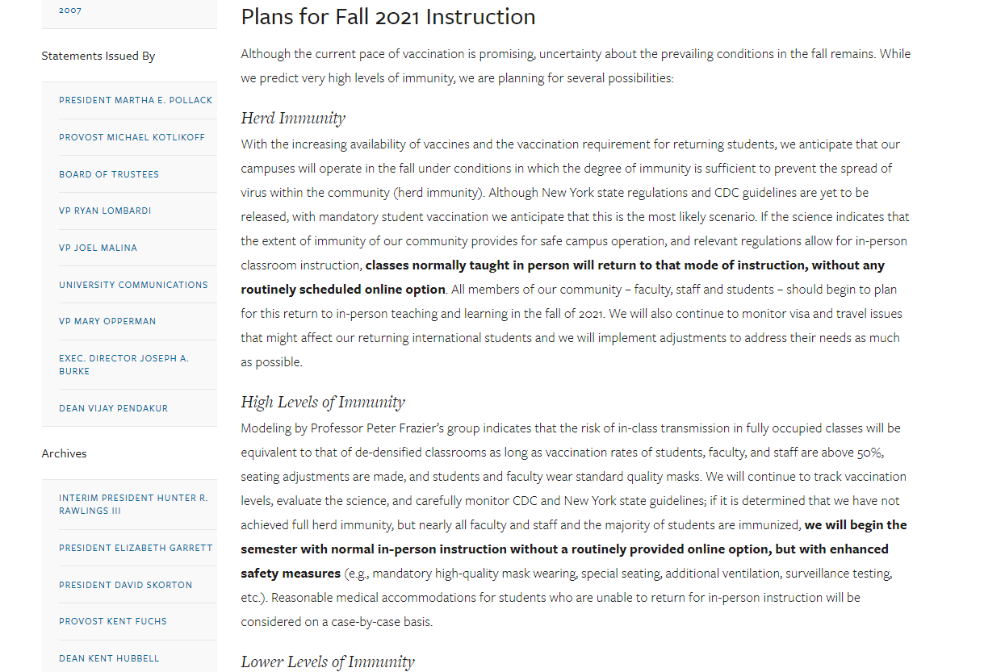Open President David Skorton archive
Screen dimensions: 1005x672
tap(125, 585)
